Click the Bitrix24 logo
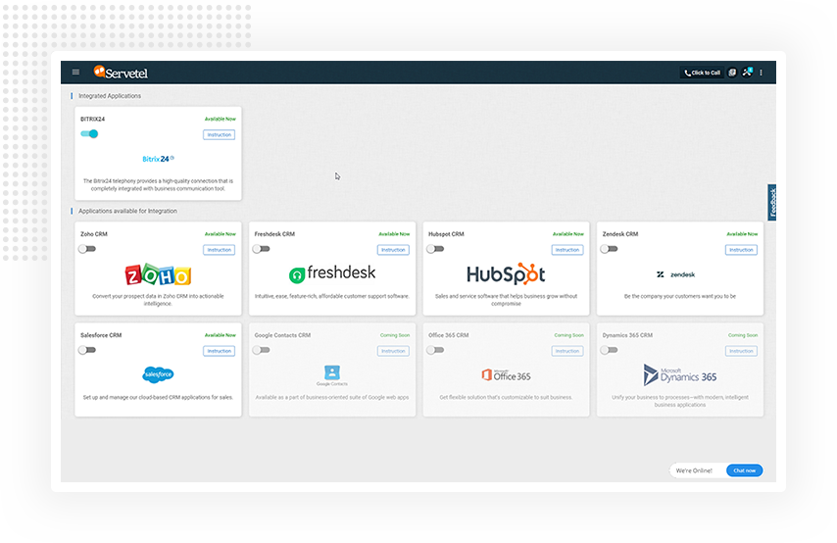 tap(158, 159)
